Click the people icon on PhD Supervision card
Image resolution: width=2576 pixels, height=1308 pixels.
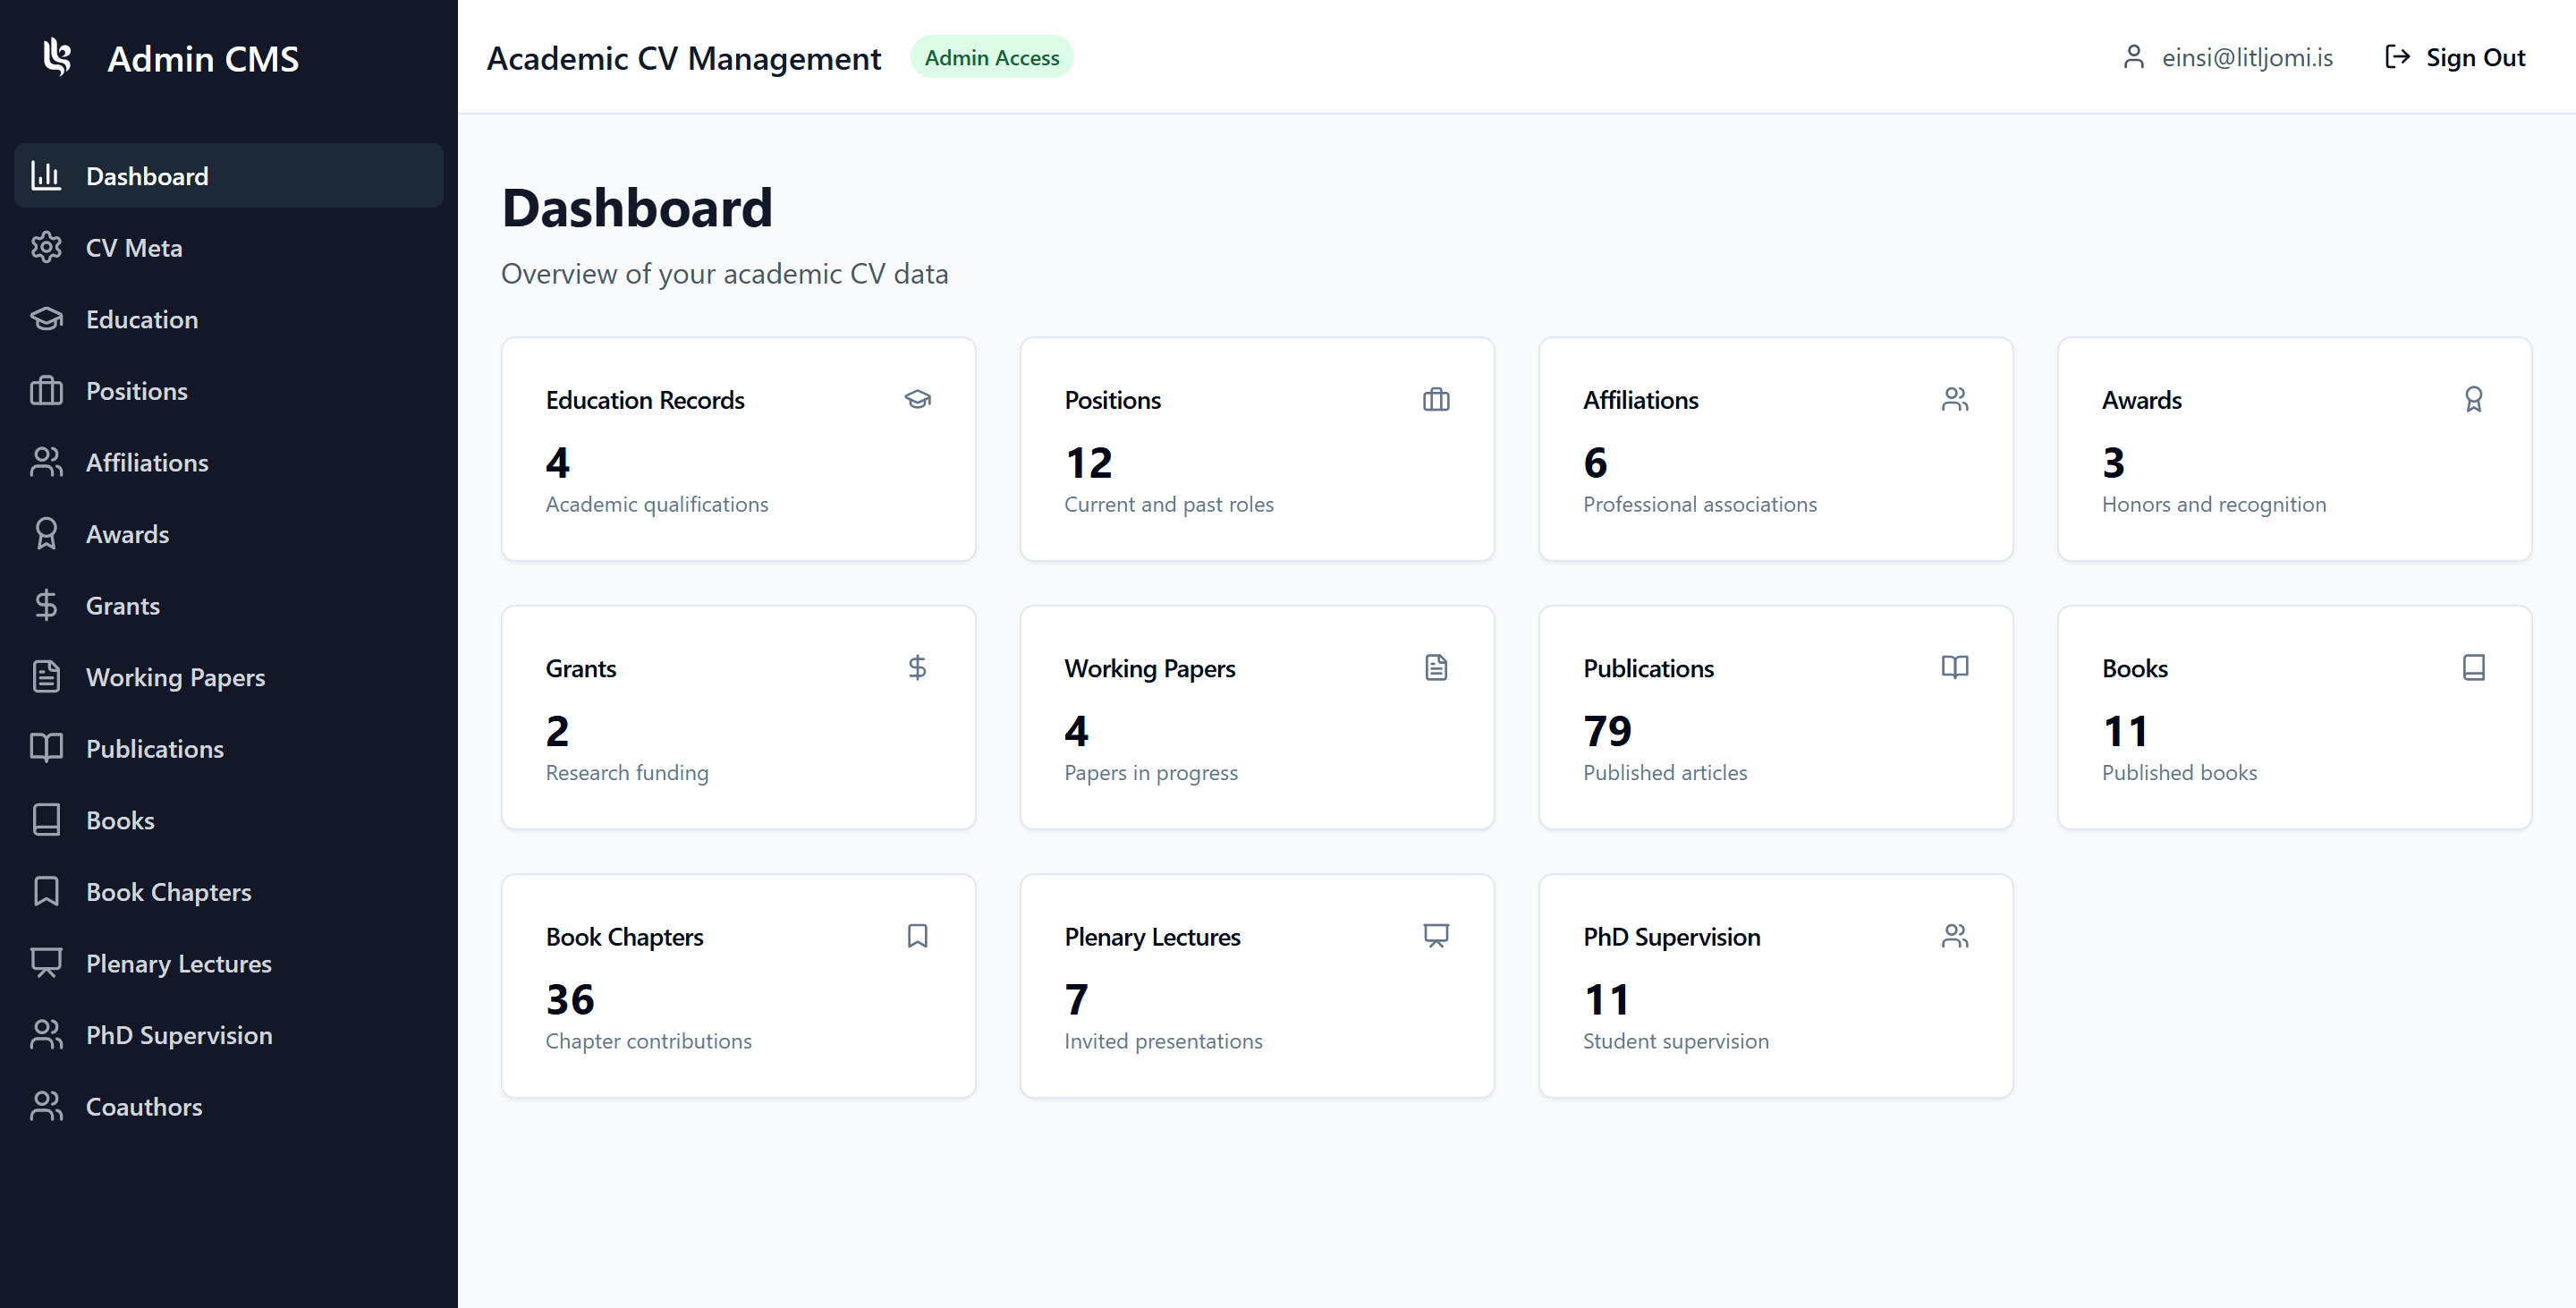(x=1955, y=936)
